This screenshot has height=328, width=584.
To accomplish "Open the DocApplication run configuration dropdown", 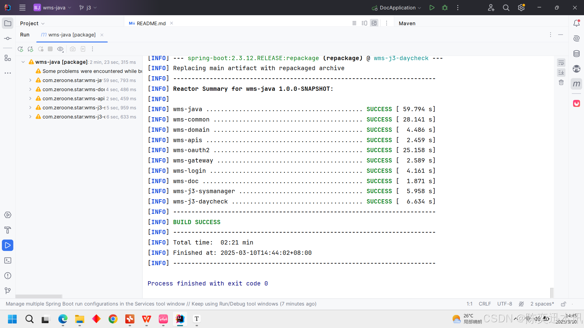I will (397, 8).
